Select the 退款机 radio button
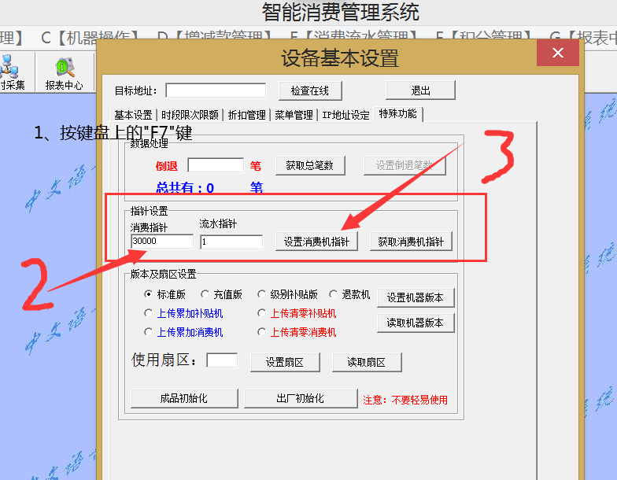Image resolution: width=617 pixels, height=480 pixels. tap(334, 294)
